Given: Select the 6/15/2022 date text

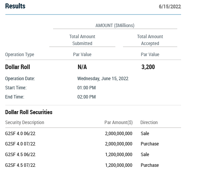Looking at the screenshot, I should click(170, 6).
